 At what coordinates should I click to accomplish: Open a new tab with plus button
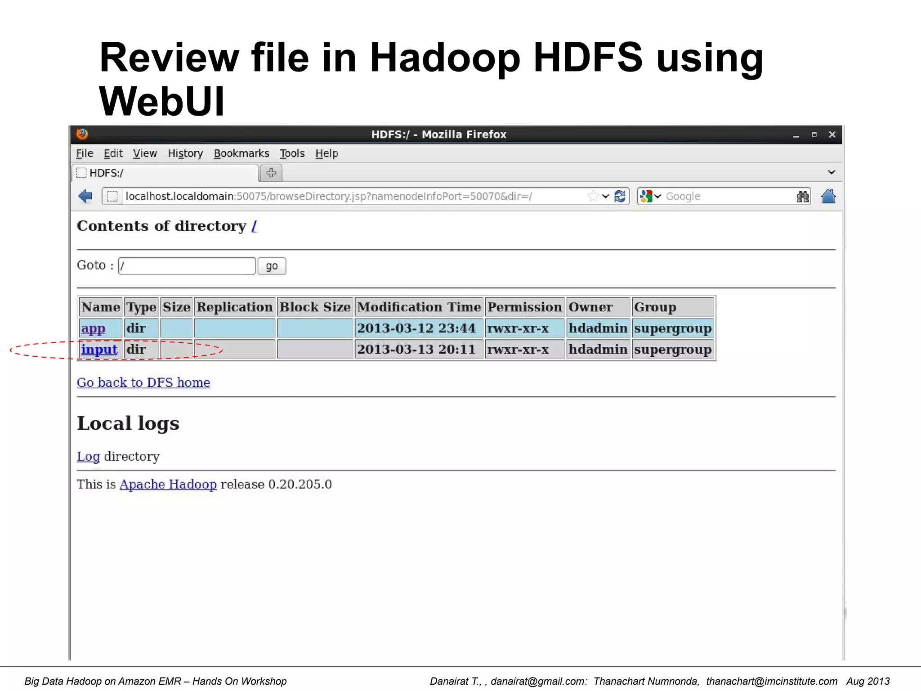[x=271, y=173]
